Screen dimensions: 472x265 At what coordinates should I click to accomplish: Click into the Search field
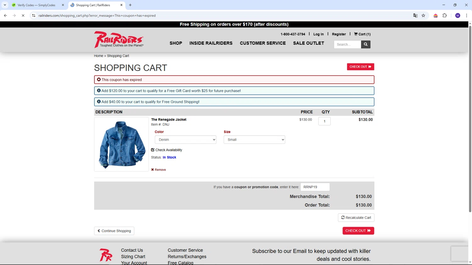tap(347, 44)
